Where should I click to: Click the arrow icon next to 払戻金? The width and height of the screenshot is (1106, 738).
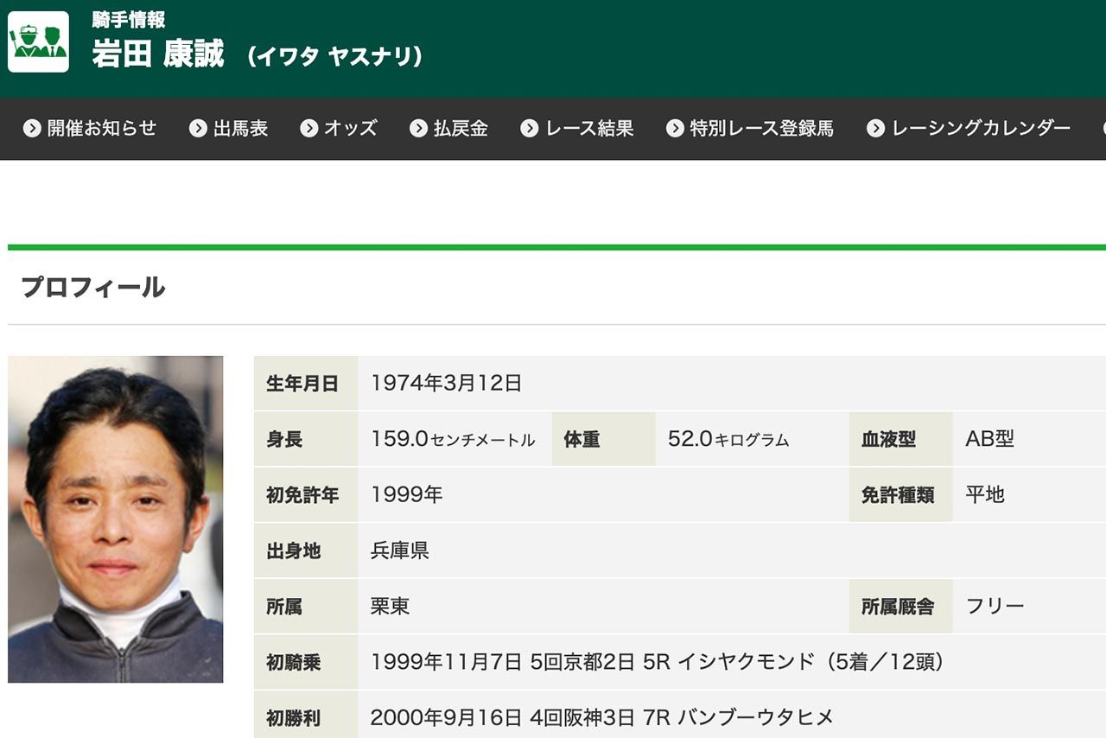[x=417, y=128]
